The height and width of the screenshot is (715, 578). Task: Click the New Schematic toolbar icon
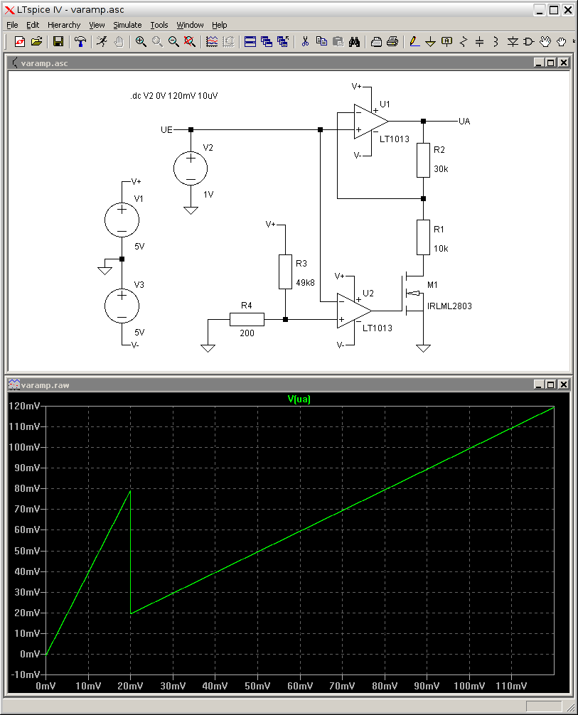20,41
